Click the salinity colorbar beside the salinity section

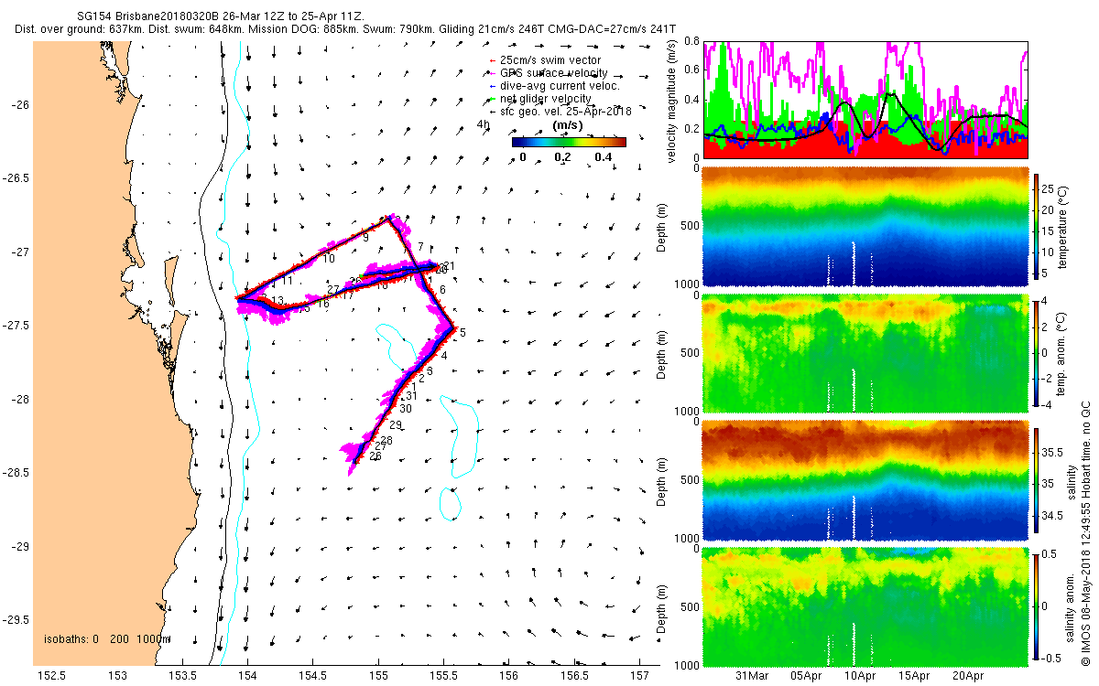click(x=1036, y=479)
